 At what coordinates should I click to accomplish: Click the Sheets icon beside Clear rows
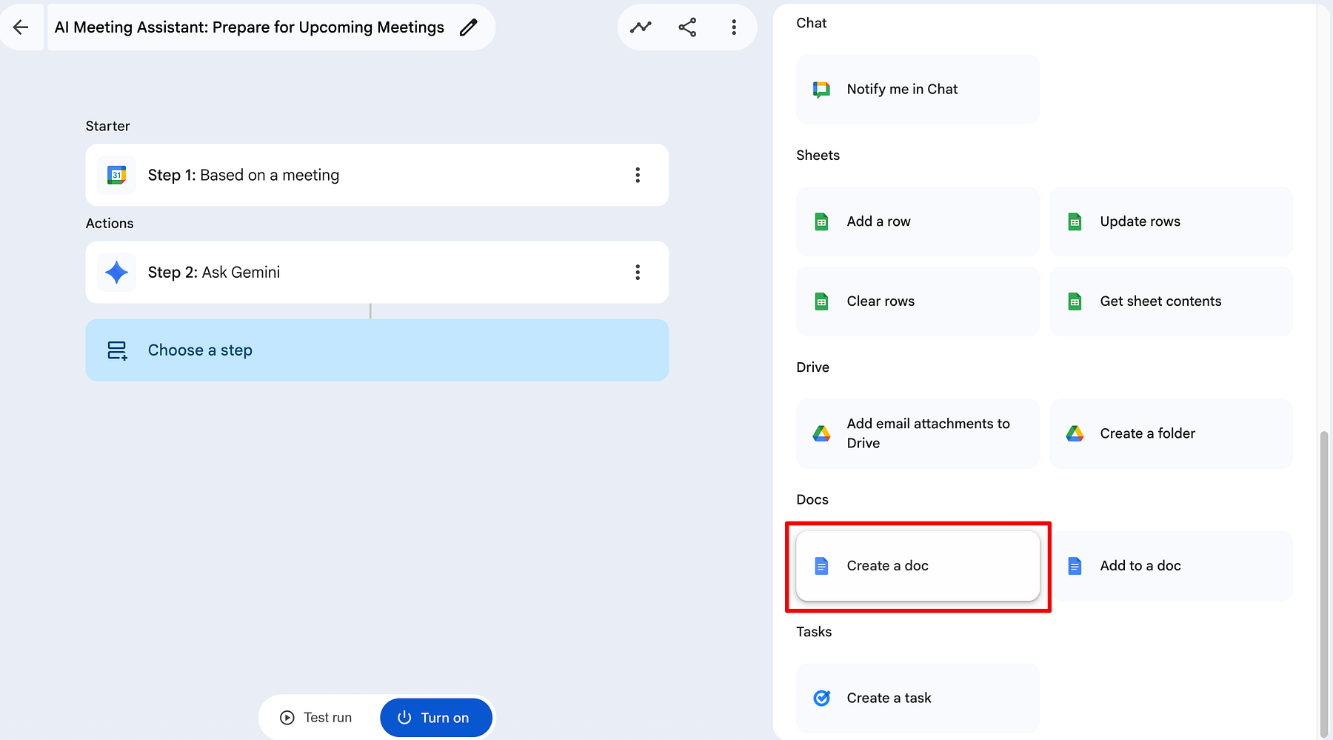click(x=821, y=301)
